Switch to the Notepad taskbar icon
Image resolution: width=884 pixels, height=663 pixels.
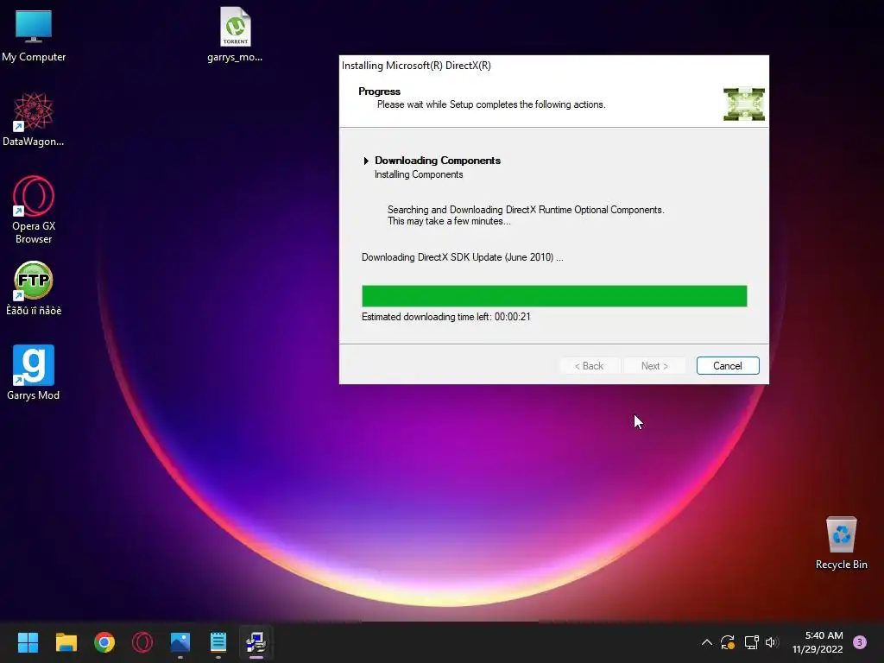[218, 642]
